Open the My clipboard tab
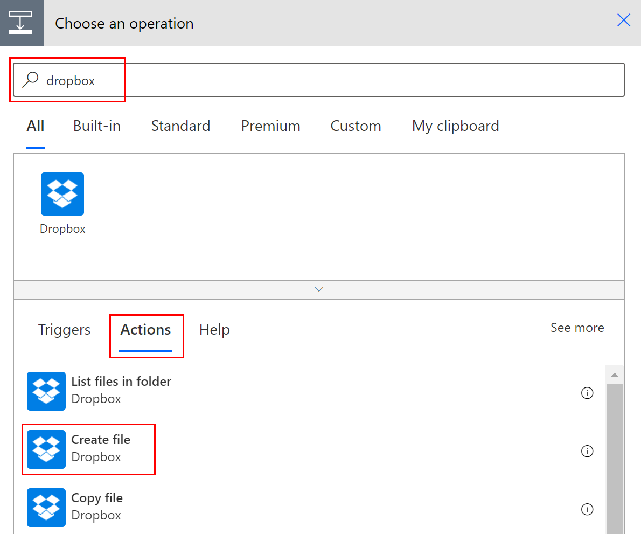This screenshot has height=534, width=641. tap(455, 126)
